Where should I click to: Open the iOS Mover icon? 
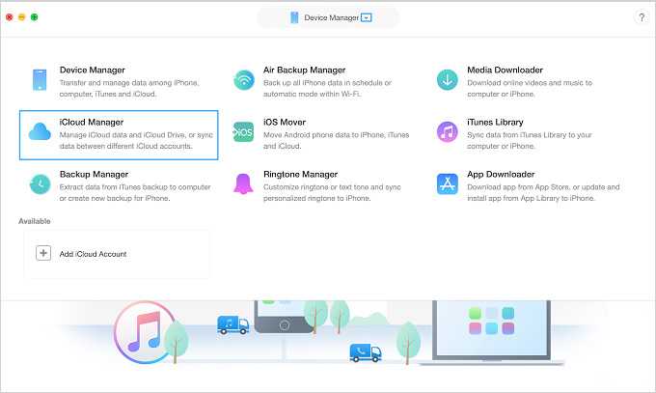pos(244,132)
